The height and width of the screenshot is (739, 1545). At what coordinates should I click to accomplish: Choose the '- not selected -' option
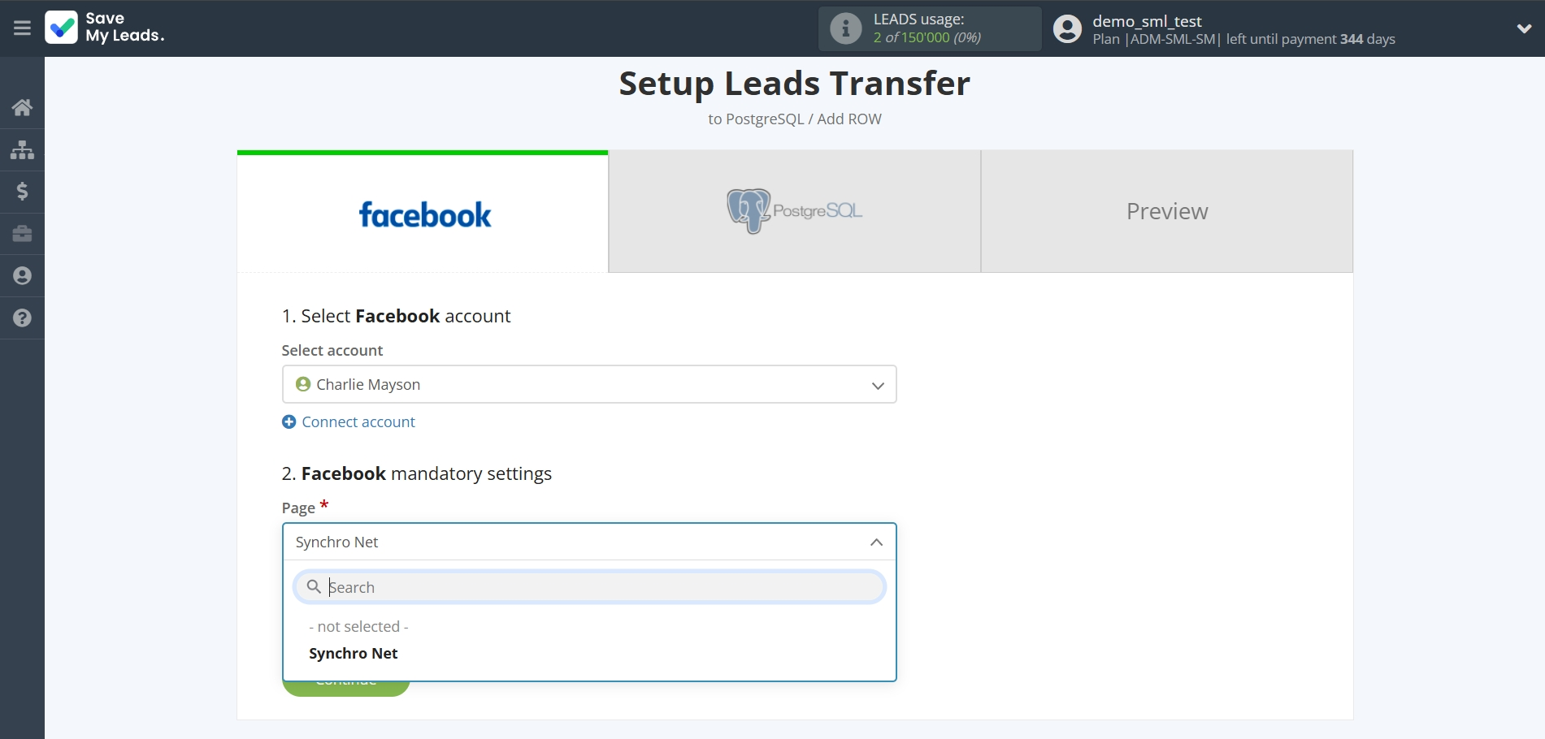click(358, 627)
